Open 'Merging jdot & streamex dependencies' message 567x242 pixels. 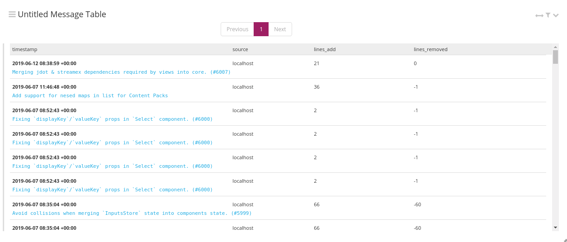tap(121, 72)
